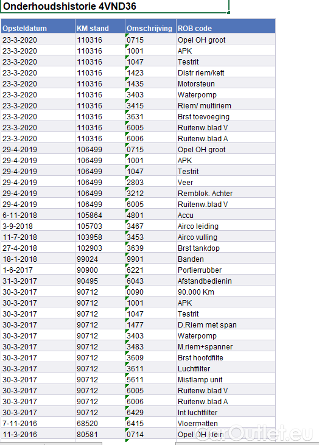This screenshot has width=319, height=445.
Task: Click the 90.000 Km cell
Action: tap(226, 292)
